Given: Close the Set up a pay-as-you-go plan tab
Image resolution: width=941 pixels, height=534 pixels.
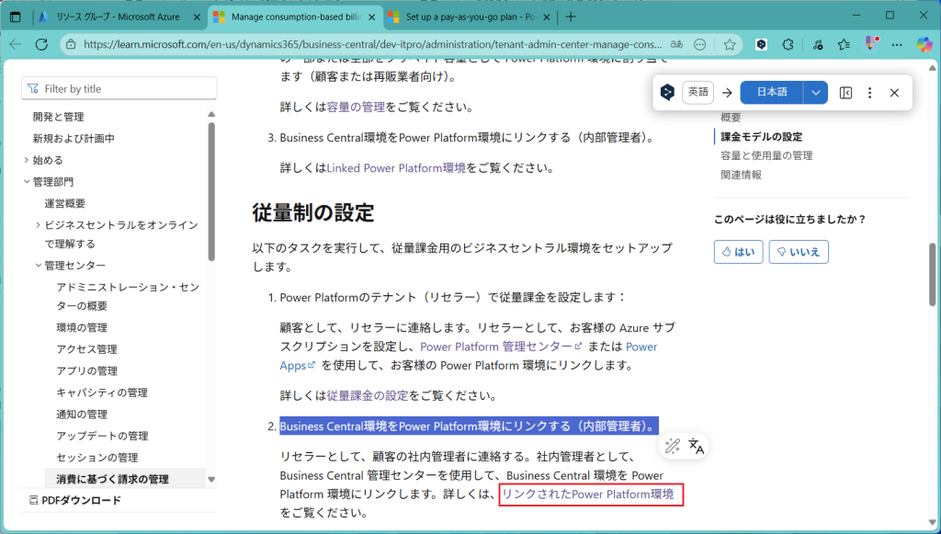Looking at the screenshot, I should 546,17.
